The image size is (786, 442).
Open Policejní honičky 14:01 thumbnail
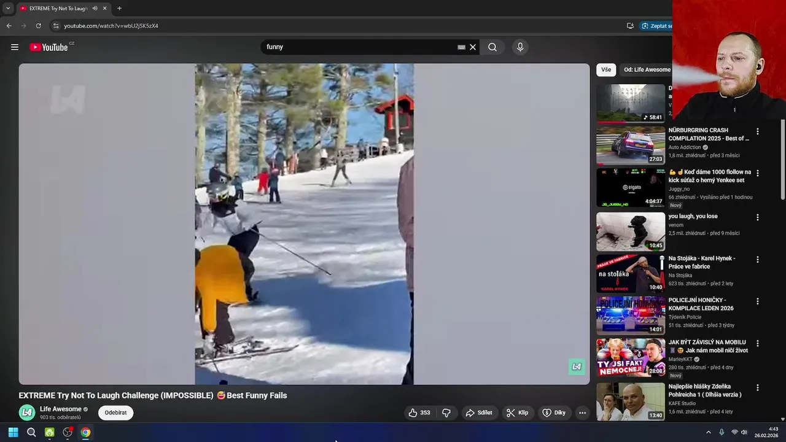(x=631, y=316)
